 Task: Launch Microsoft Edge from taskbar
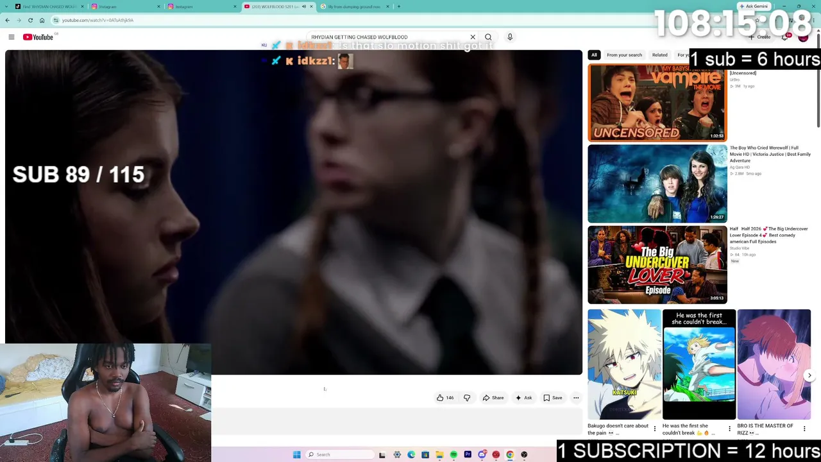[411, 455]
